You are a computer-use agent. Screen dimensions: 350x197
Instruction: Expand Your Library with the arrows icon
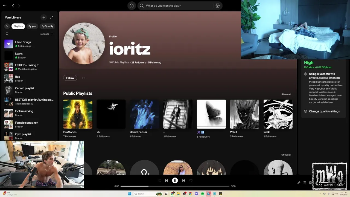coord(51,17)
